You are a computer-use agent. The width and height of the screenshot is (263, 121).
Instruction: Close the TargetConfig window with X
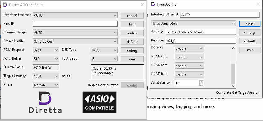coord(258,4)
